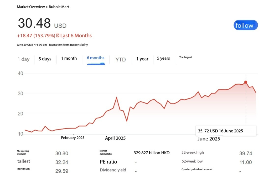Click the blue follow button
269x180 pixels.
tap(246, 25)
